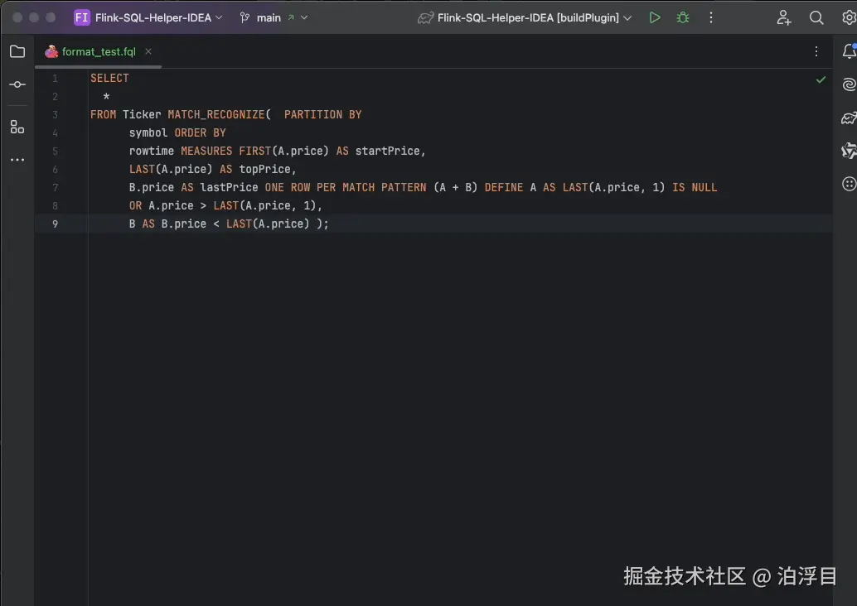Open the Commit tool window

(17, 84)
